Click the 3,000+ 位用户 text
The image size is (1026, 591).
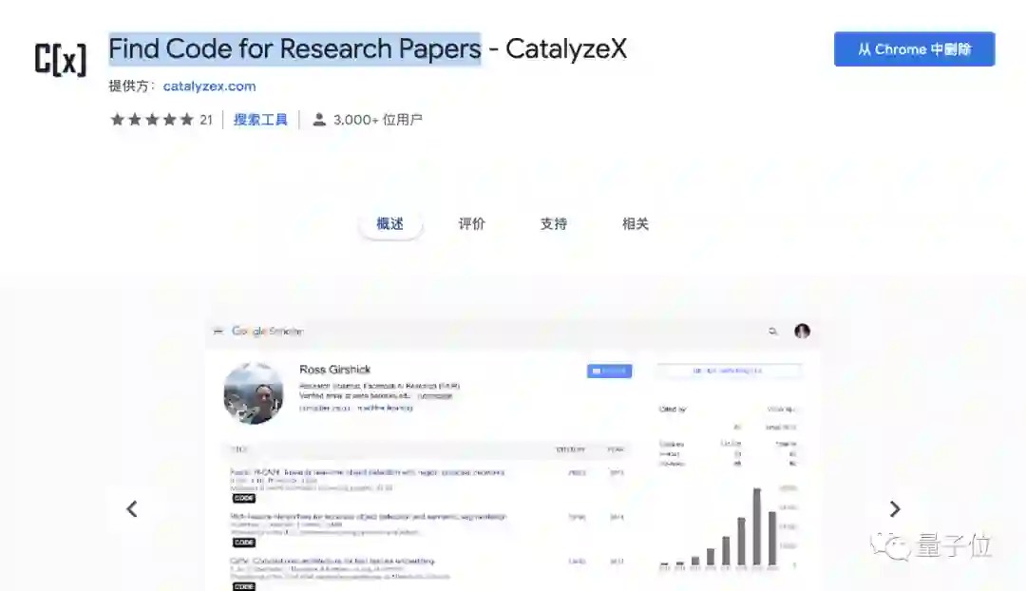click(x=377, y=120)
